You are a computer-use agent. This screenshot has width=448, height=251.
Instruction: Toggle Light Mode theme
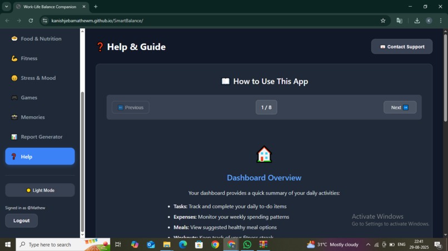coord(40,190)
